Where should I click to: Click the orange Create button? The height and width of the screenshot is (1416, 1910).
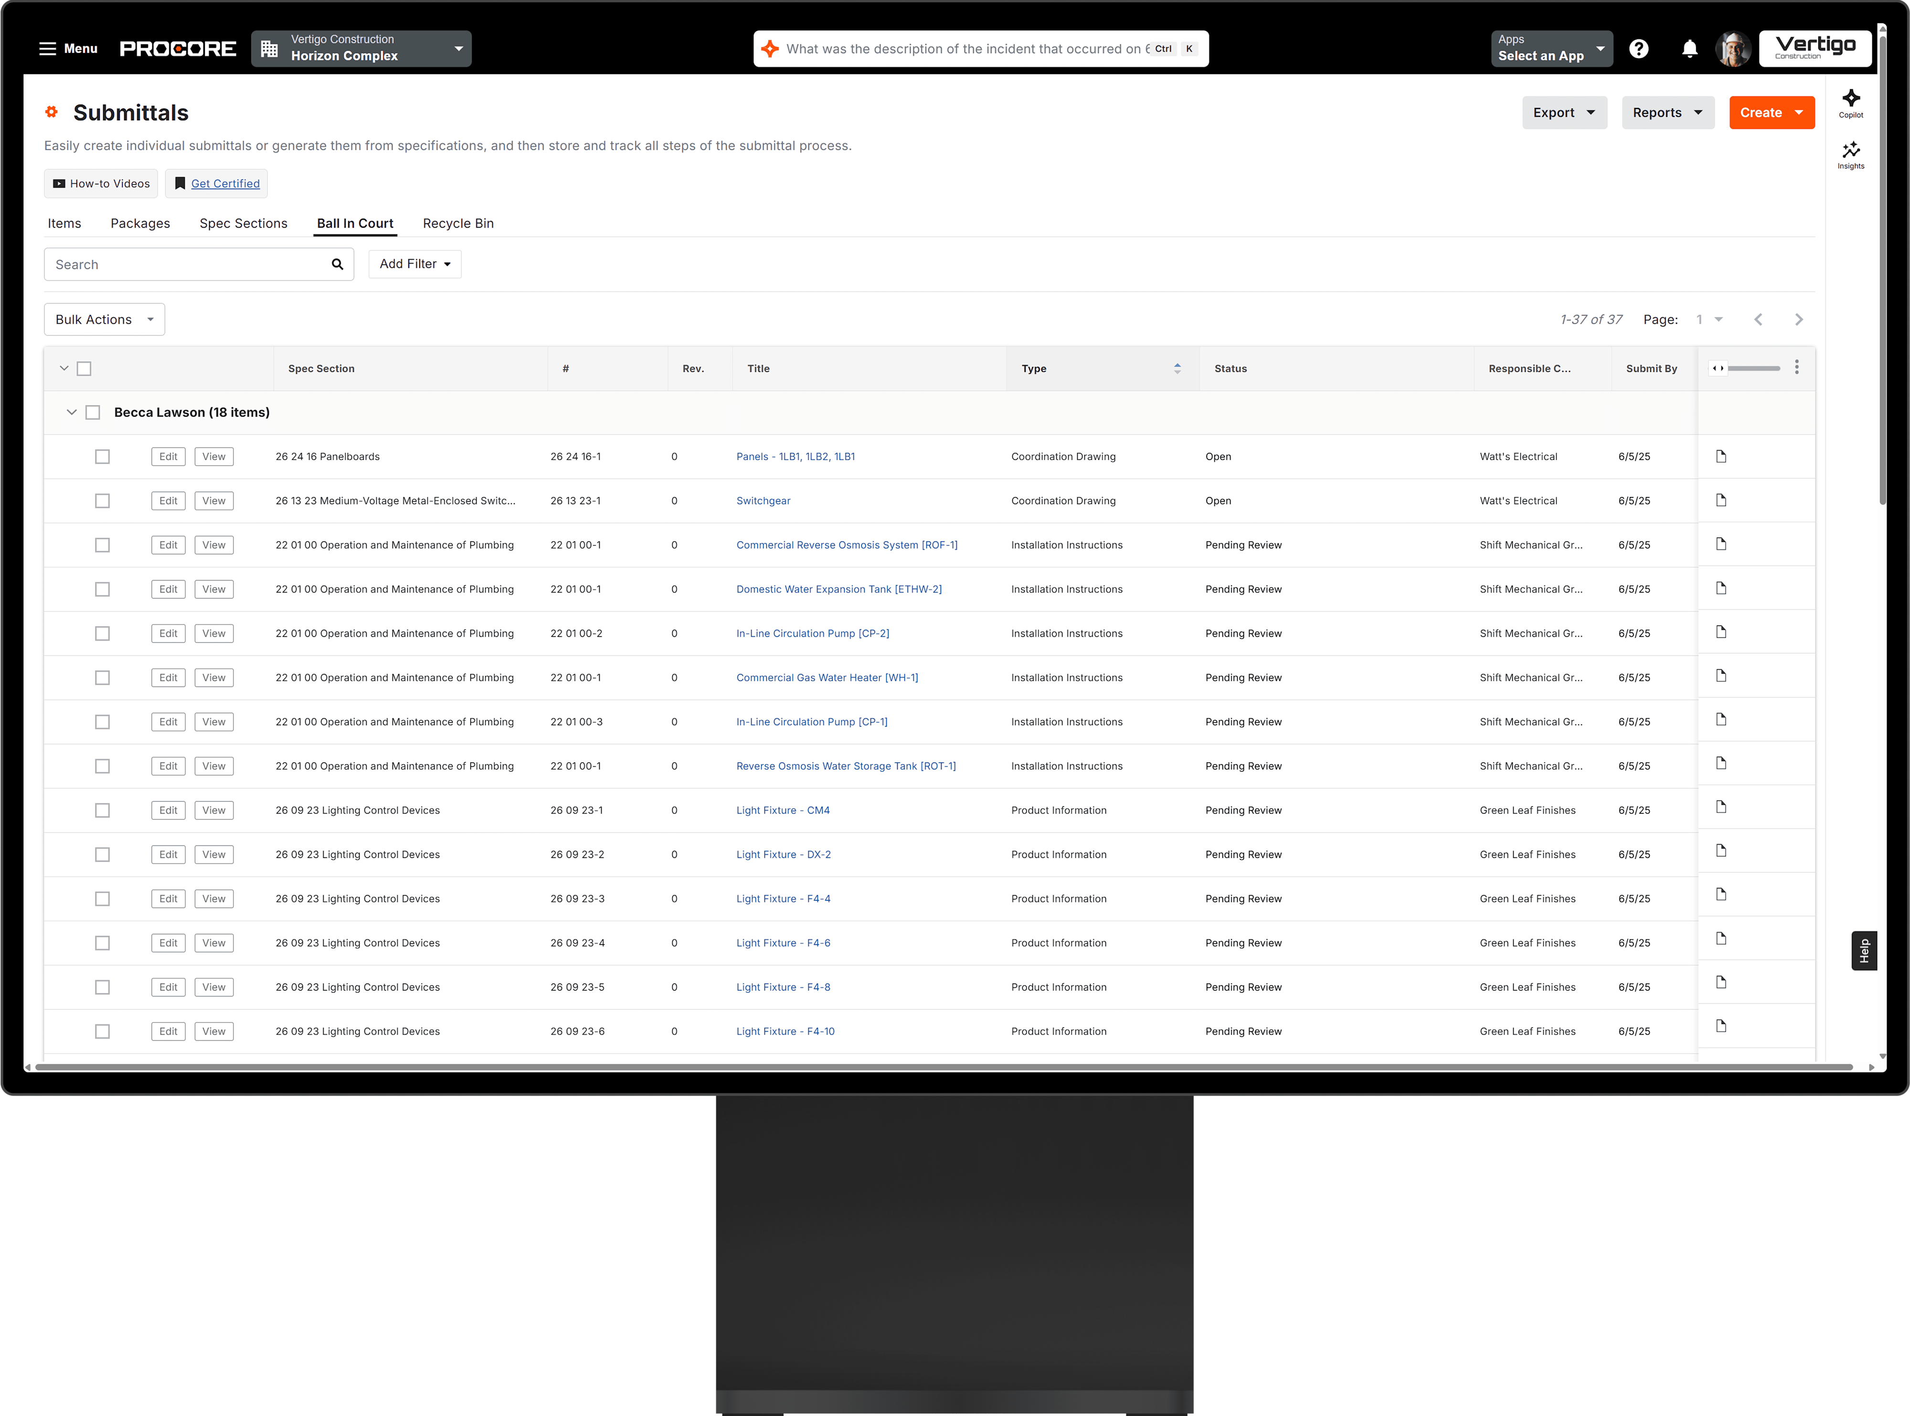[x=1770, y=112]
